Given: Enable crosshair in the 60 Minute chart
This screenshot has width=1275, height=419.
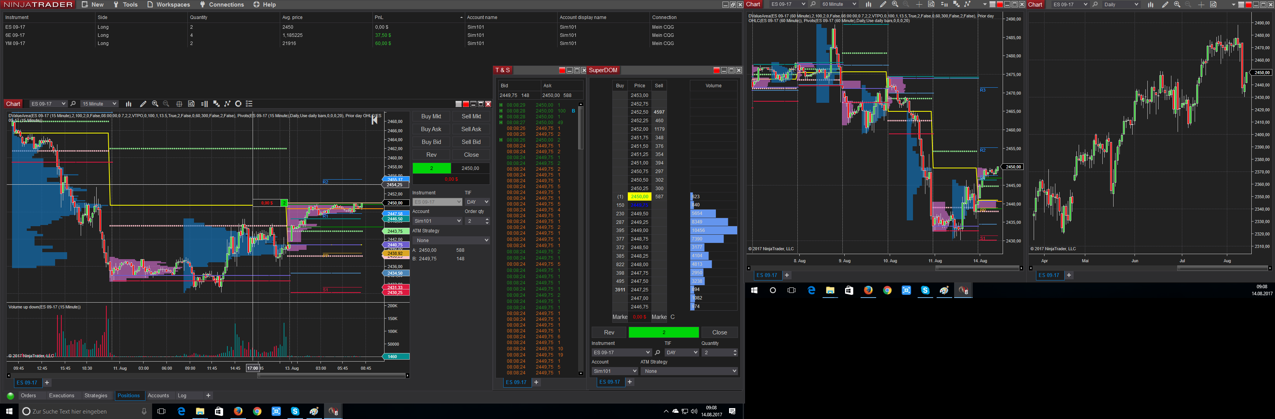Looking at the screenshot, I should point(919,4).
